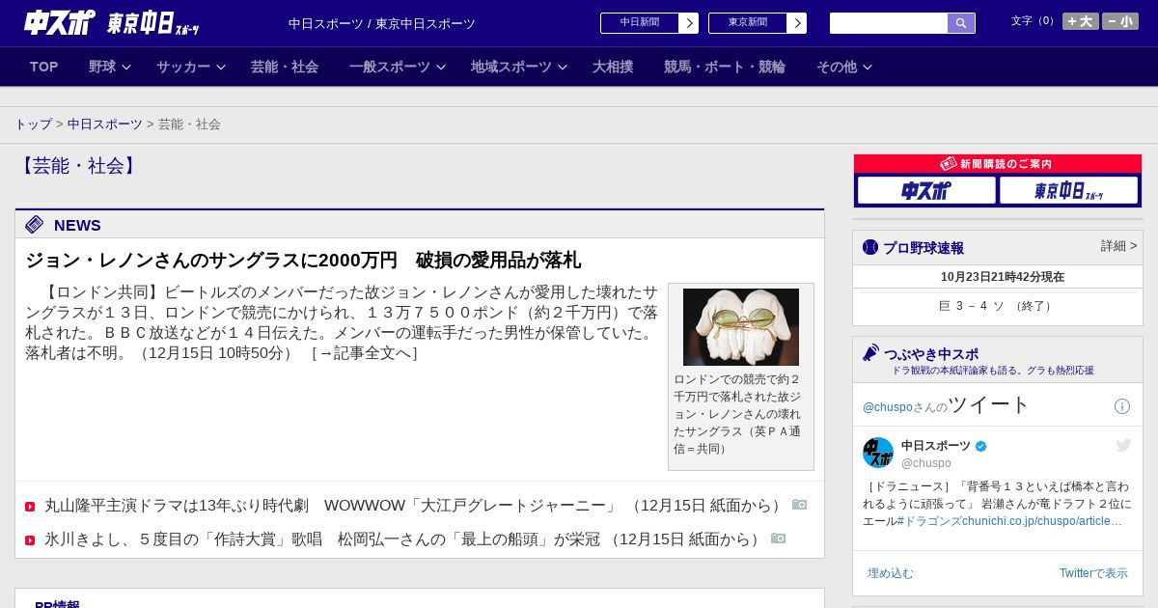Expand the 一般スポーツ dropdown chevron
The width and height of the screenshot is (1158, 608).
click(x=441, y=67)
